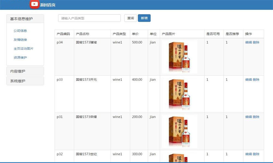Expand the 系统维护 panel
This screenshot has width=273, height=163.
point(25,81)
